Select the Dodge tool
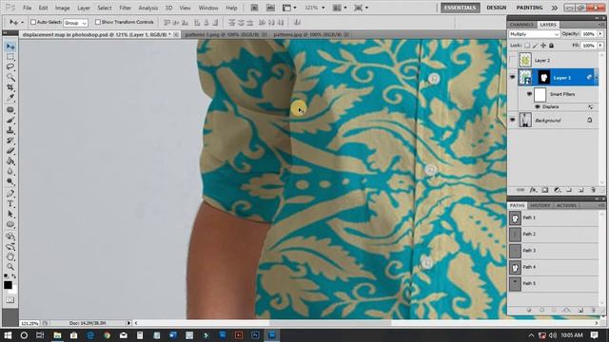The width and height of the screenshot is (609, 342). pos(10,181)
